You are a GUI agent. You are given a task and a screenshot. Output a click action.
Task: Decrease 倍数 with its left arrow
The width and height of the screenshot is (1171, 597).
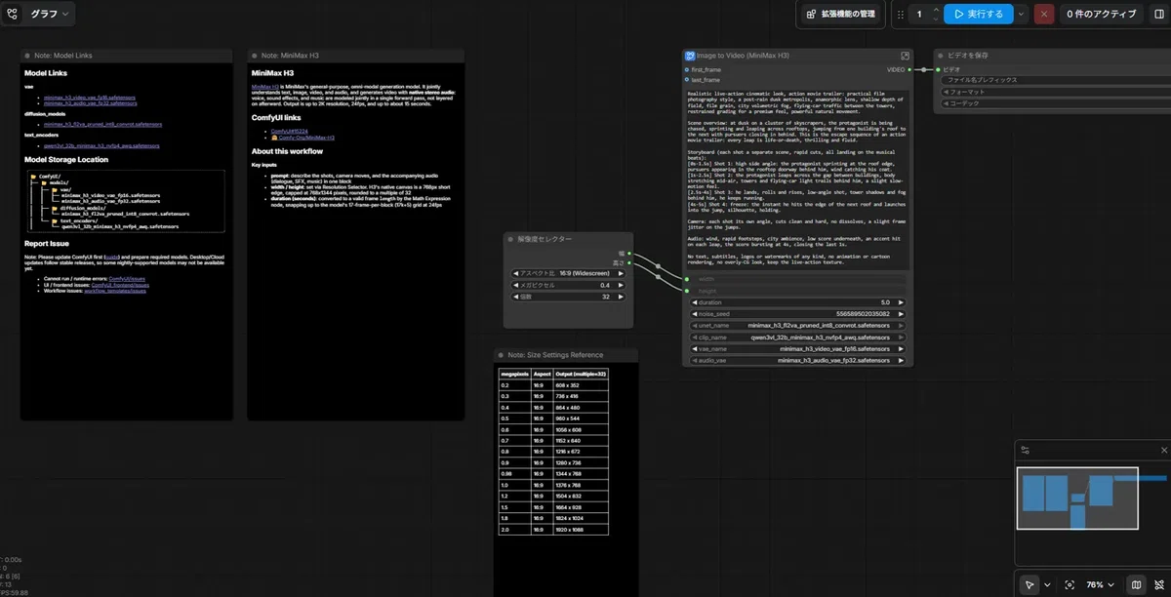pos(516,297)
